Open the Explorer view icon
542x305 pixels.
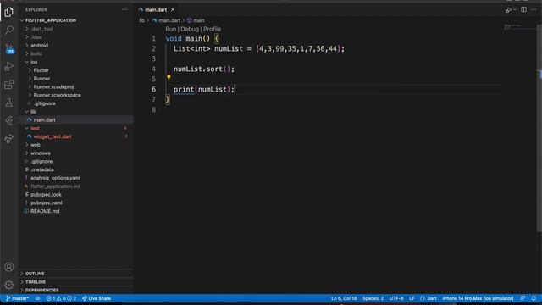click(9, 12)
